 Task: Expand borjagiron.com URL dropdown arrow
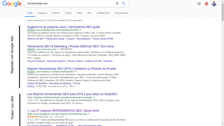pos(89,114)
